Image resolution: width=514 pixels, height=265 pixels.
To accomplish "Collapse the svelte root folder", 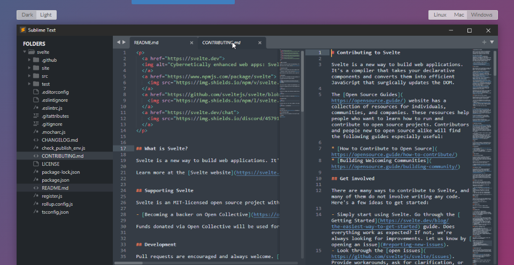I will (24, 52).
